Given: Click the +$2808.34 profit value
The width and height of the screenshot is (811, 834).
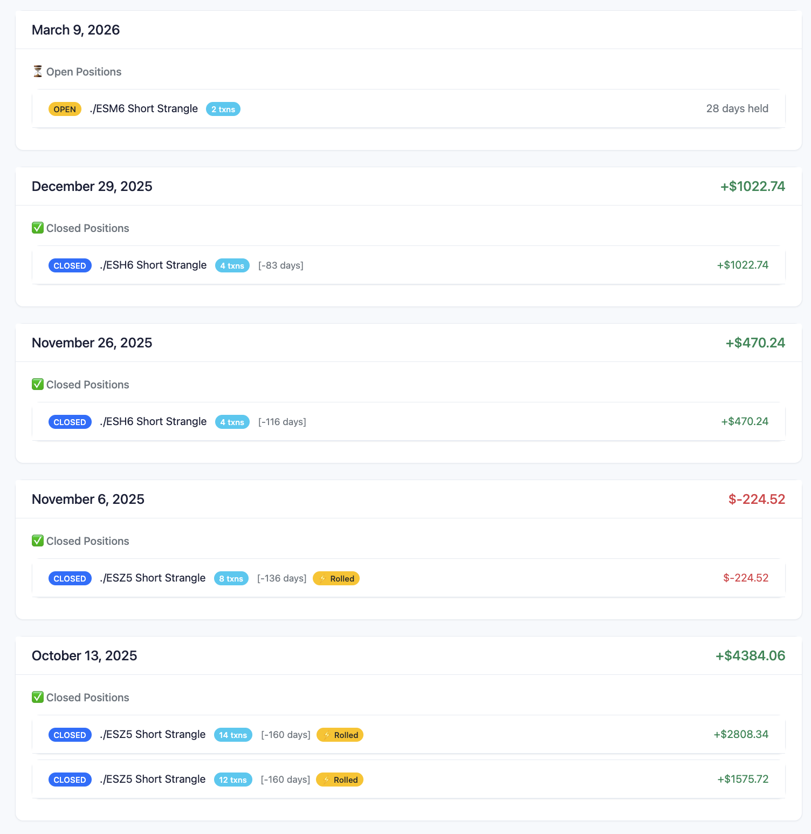Looking at the screenshot, I should coord(741,734).
